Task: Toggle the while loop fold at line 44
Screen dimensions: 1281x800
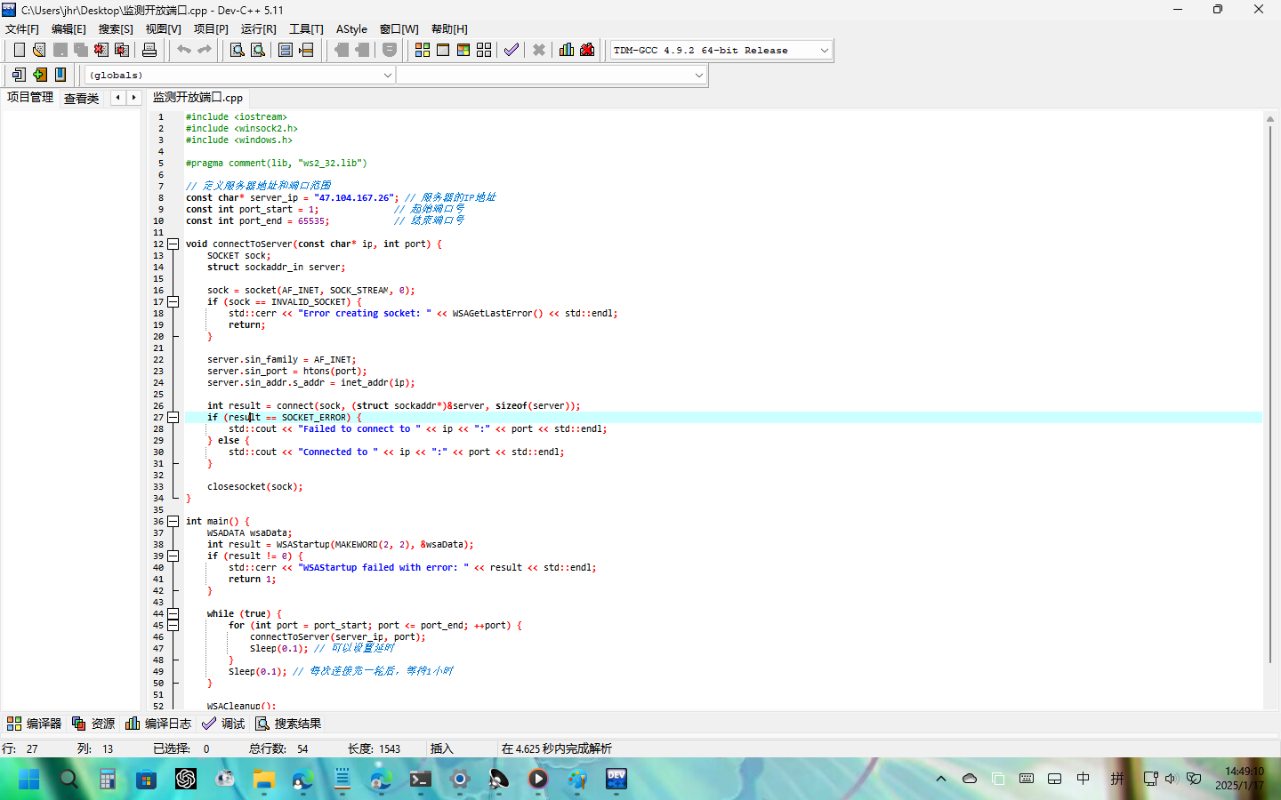Action: 173,613
